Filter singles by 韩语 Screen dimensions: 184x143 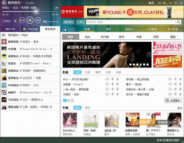[x=98, y=72]
